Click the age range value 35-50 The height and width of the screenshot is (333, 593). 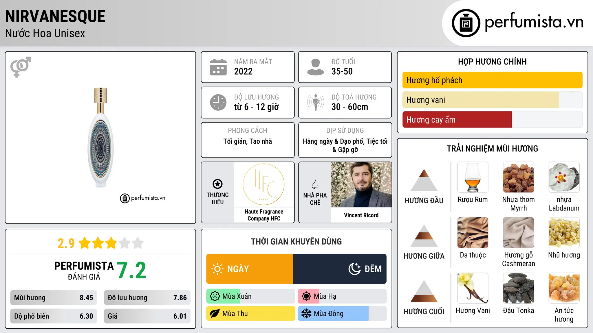(342, 71)
